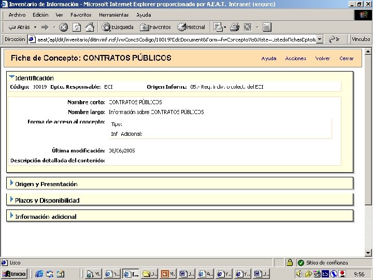This screenshot has width=373, height=280.
Task: Open the Historial history pane
Action: click(x=191, y=27)
